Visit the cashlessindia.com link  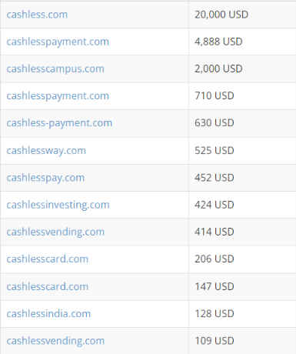tap(48, 314)
